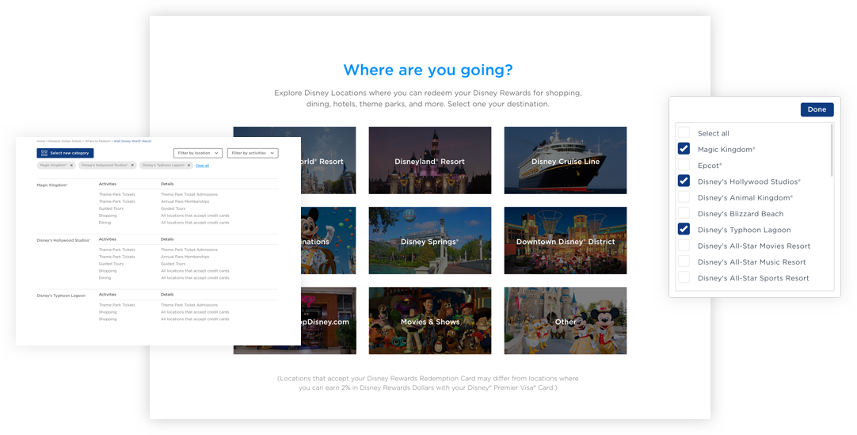Select the Movies & Shows tile
Viewport: 857px width, 435px height.
click(x=429, y=321)
